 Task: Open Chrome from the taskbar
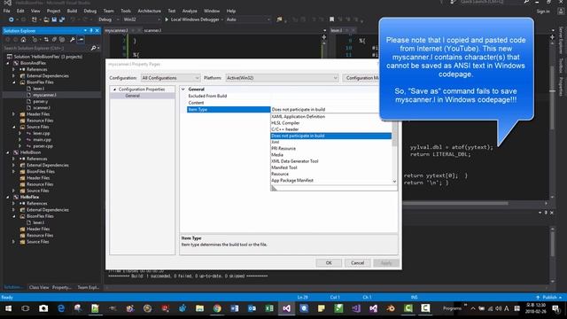(x=217, y=308)
